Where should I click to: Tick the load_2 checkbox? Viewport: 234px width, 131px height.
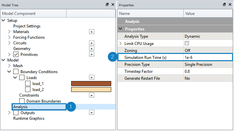[x=28, y=90]
